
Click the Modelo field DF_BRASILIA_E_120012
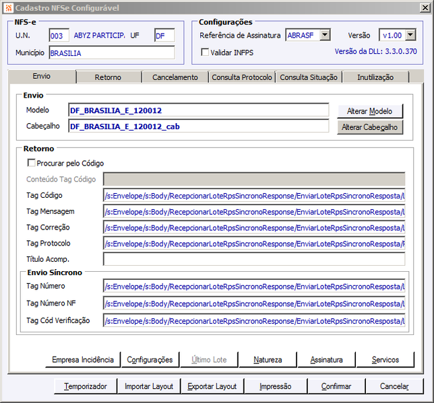point(198,110)
